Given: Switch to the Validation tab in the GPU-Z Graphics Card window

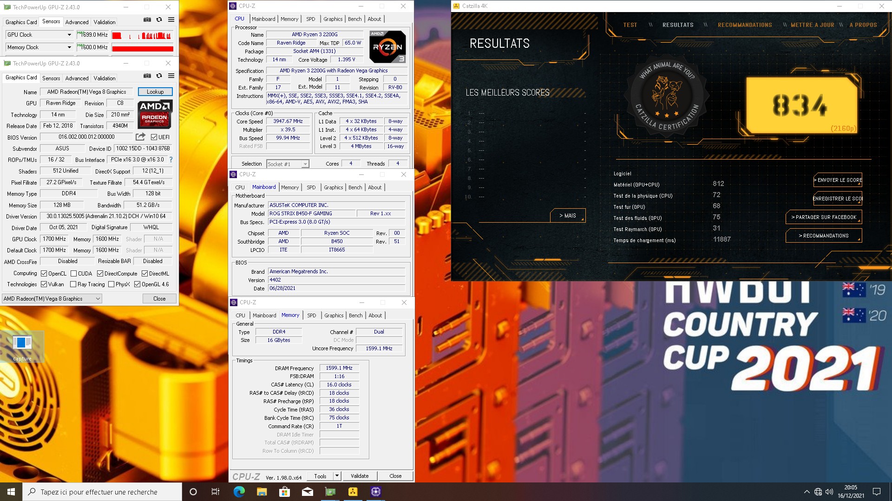Looking at the screenshot, I should (105, 78).
